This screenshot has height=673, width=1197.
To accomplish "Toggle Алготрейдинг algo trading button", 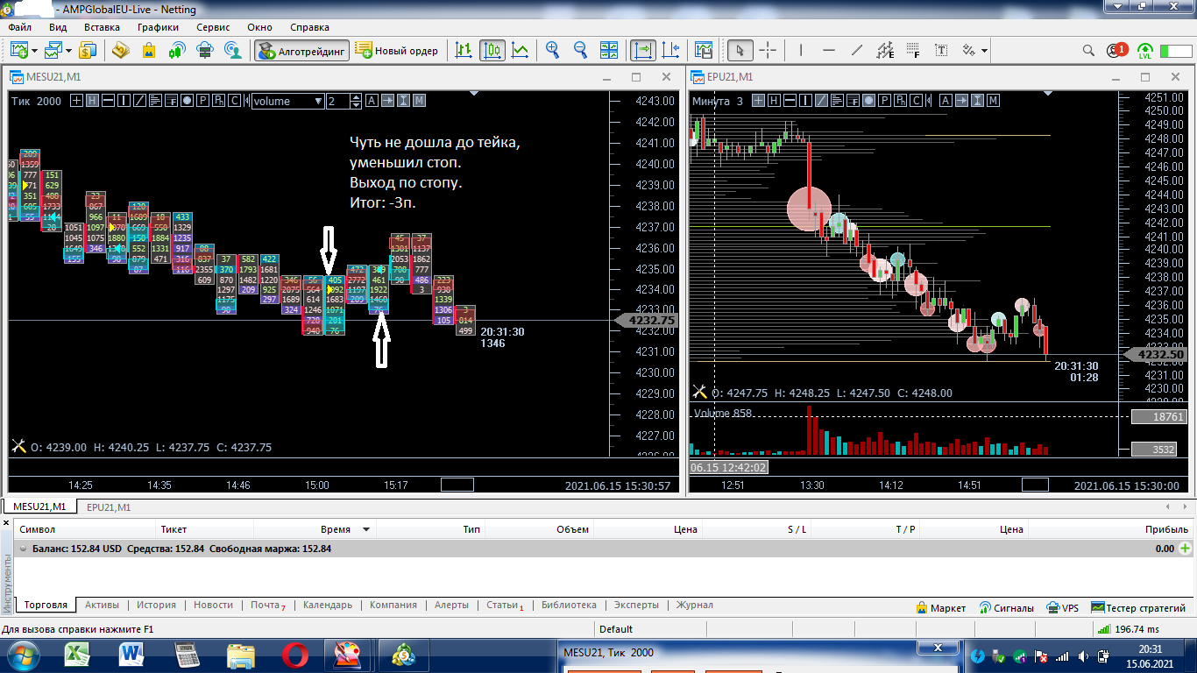I will pos(301,51).
